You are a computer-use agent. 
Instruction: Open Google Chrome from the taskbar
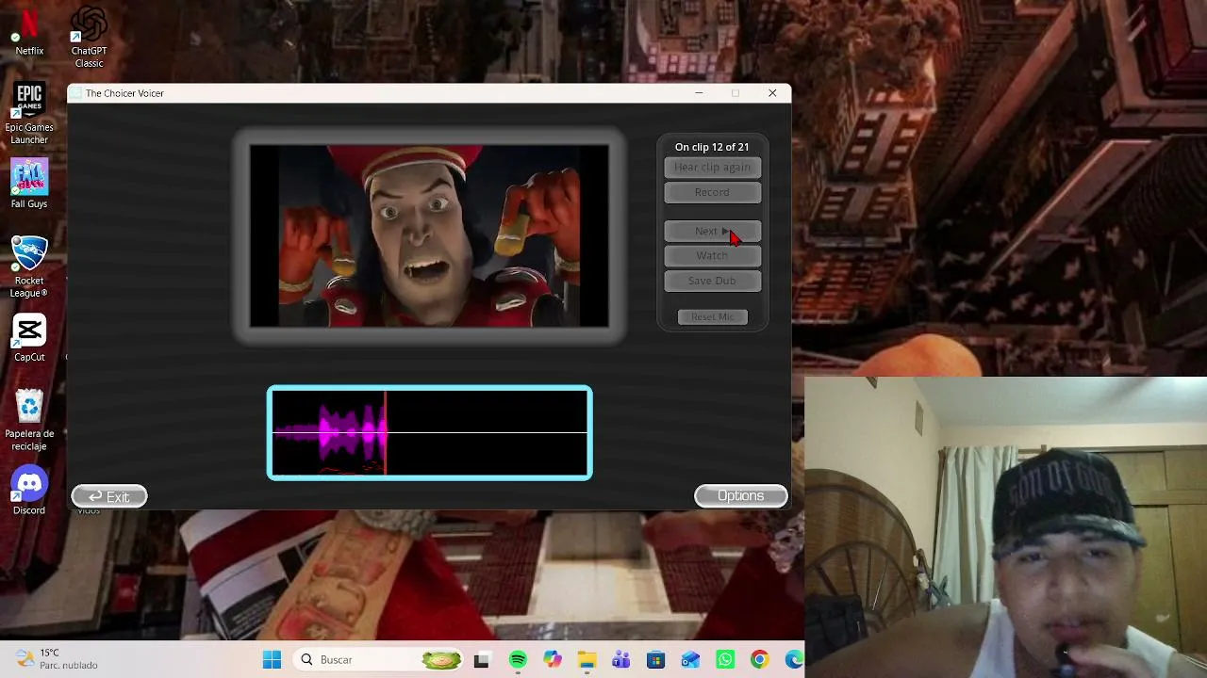759,660
